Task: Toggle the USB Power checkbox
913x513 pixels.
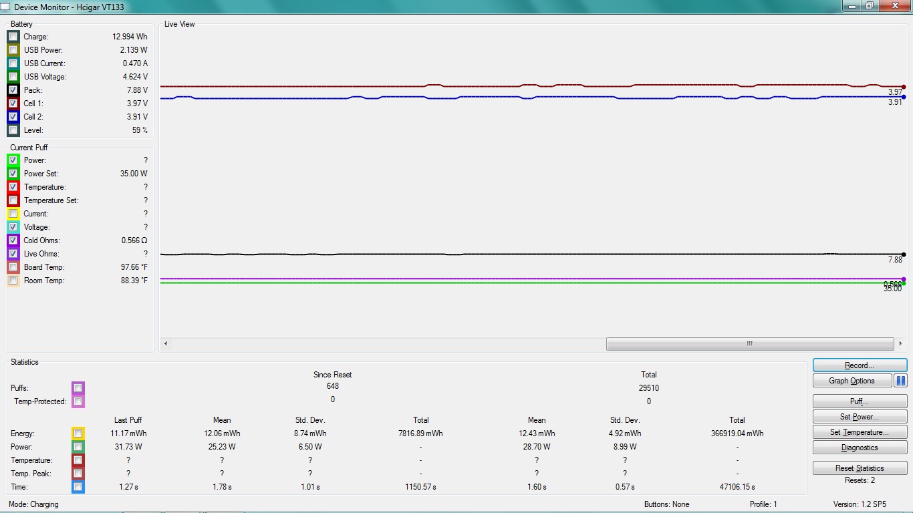Action: [x=13, y=50]
